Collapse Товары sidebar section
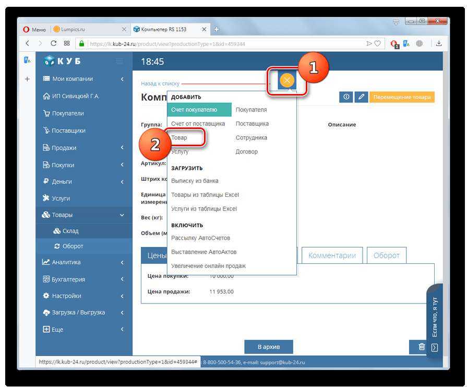467x387 pixels. tap(122, 215)
